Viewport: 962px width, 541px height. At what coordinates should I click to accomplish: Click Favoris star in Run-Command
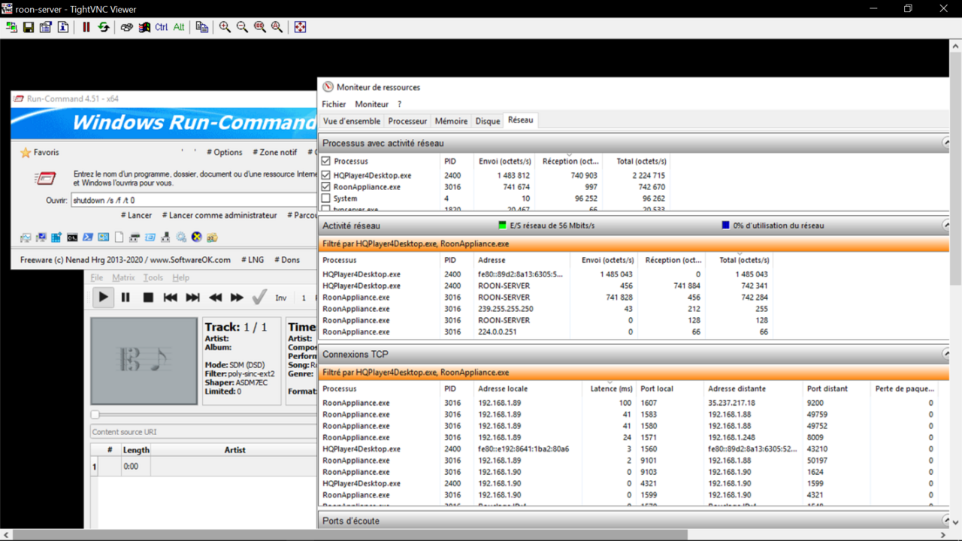tap(26, 153)
